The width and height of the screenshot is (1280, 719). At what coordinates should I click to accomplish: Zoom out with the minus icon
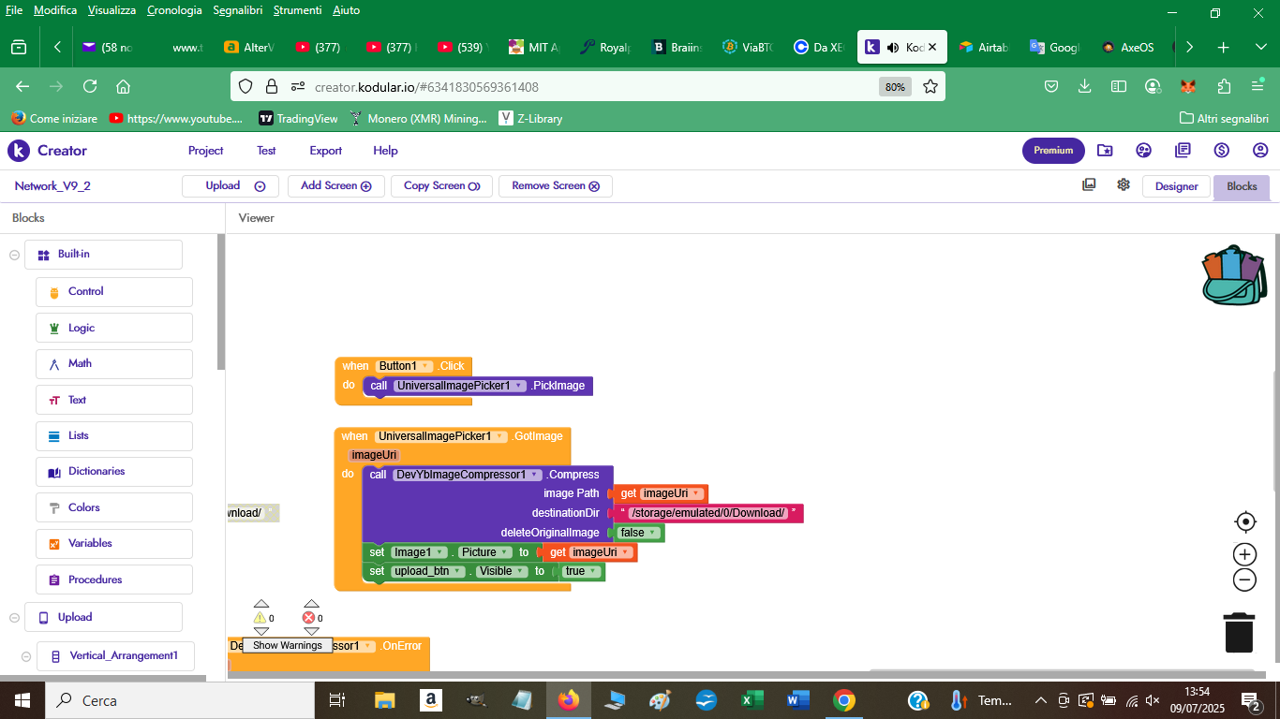[x=1244, y=580]
